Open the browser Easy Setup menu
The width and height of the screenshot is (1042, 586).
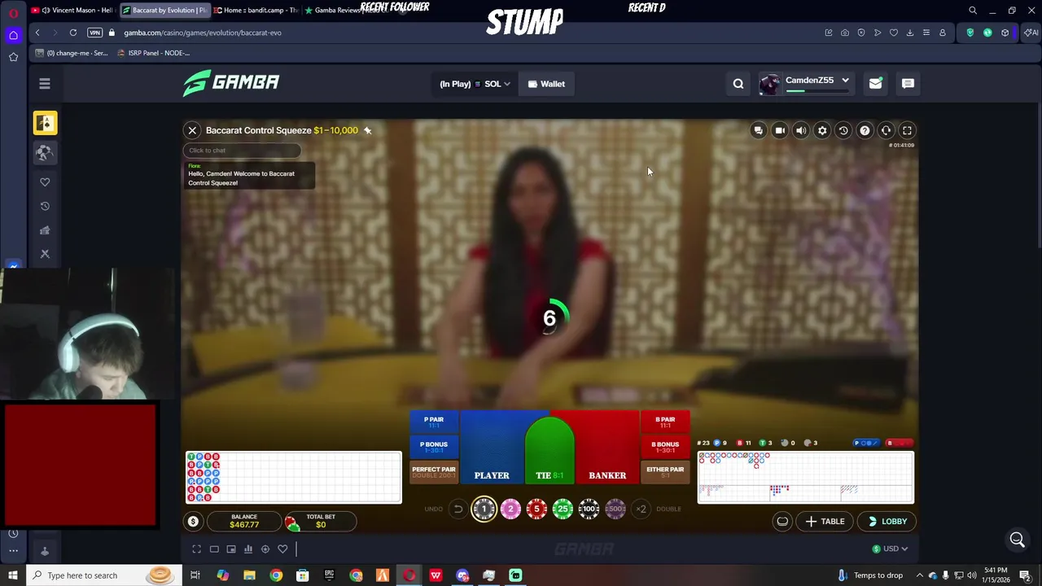pyautogui.click(x=926, y=33)
